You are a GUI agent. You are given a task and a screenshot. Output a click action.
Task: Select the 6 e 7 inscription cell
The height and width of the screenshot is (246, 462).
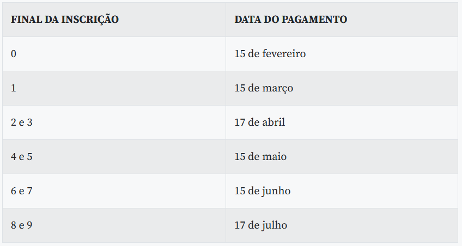pos(114,191)
